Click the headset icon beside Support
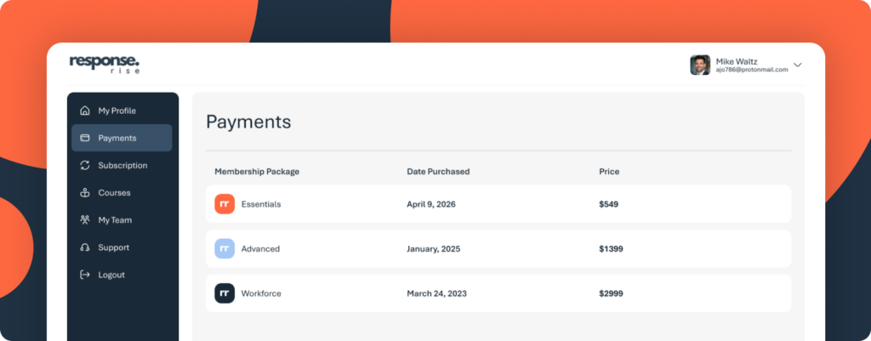 pos(85,247)
